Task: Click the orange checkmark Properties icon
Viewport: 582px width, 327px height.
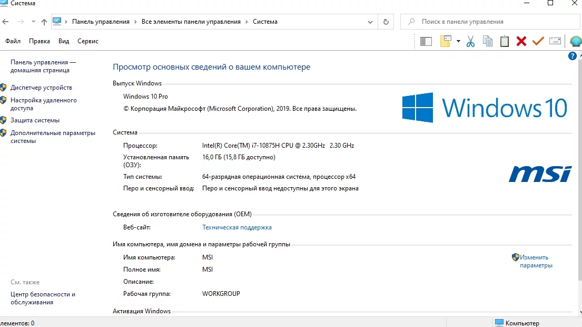Action: pyautogui.click(x=538, y=41)
